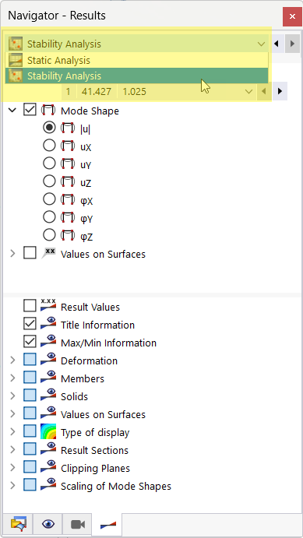The height and width of the screenshot is (538, 303).
Task: Select Static Analysis from the dropdown list
Action: [x=136, y=61]
